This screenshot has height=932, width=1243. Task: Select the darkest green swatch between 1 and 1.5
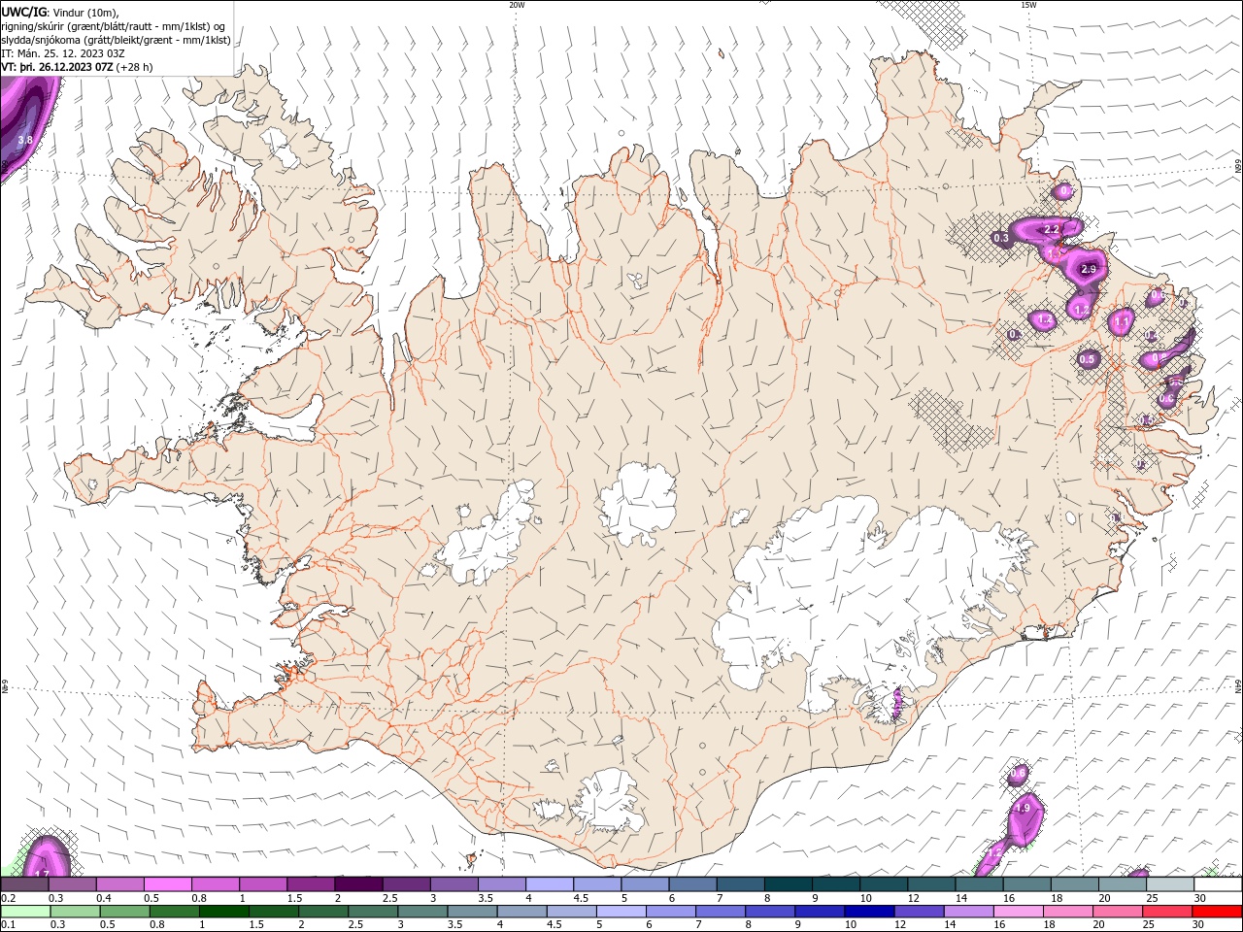(x=224, y=912)
